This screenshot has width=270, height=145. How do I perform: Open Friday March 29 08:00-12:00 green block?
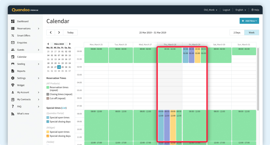tap(195, 125)
